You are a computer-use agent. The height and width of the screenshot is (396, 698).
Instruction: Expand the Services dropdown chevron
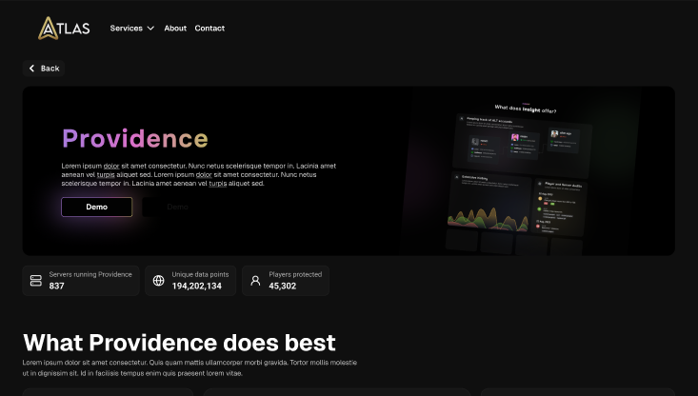click(x=150, y=29)
